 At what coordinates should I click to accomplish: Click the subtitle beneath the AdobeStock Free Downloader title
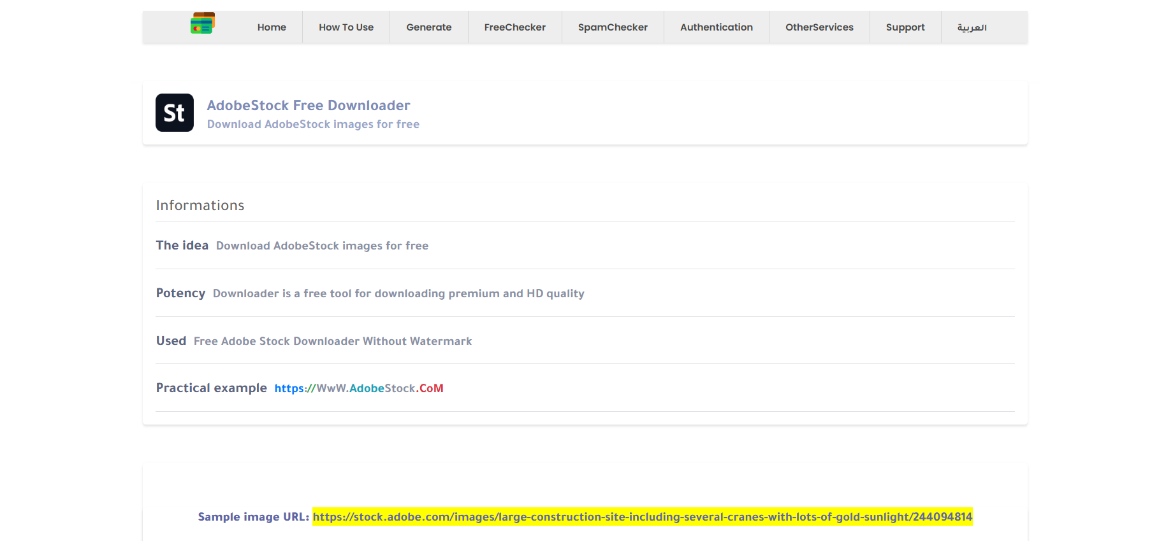click(313, 124)
